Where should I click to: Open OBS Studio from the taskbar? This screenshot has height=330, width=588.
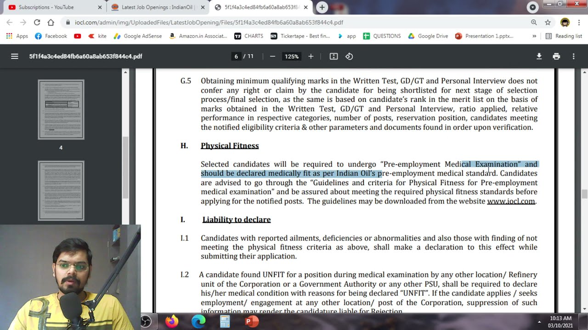tap(146, 321)
